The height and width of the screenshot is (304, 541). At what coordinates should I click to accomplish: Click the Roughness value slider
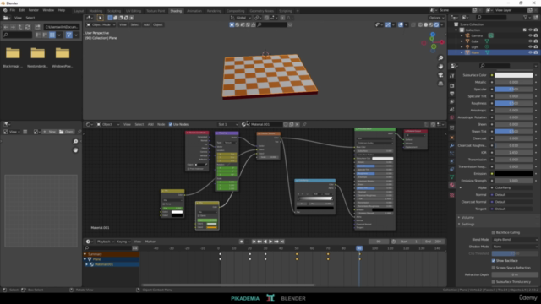click(513, 103)
